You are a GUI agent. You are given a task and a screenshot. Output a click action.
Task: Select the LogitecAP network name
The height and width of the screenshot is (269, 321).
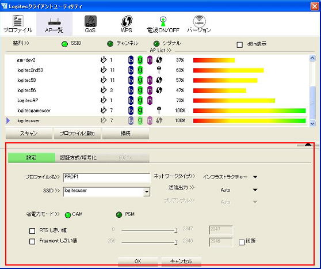coord(28,100)
